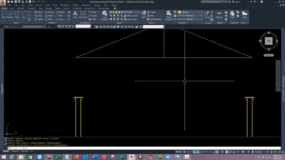Click the Match Layer tool

pos(130,19)
